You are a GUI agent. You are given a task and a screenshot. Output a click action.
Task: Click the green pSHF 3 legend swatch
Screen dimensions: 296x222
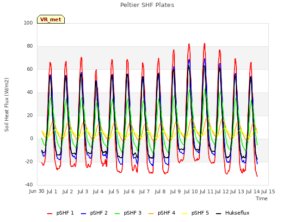[117, 214]
